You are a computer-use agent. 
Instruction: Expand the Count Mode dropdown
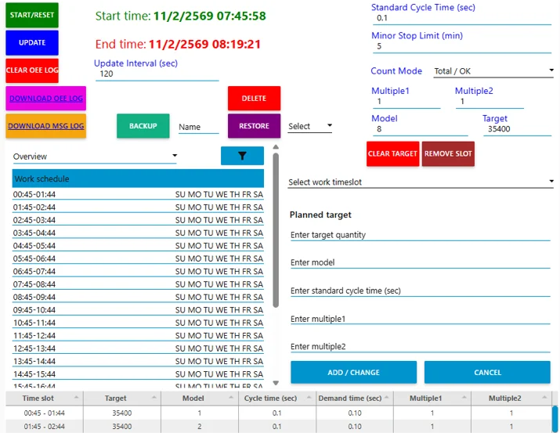point(493,71)
